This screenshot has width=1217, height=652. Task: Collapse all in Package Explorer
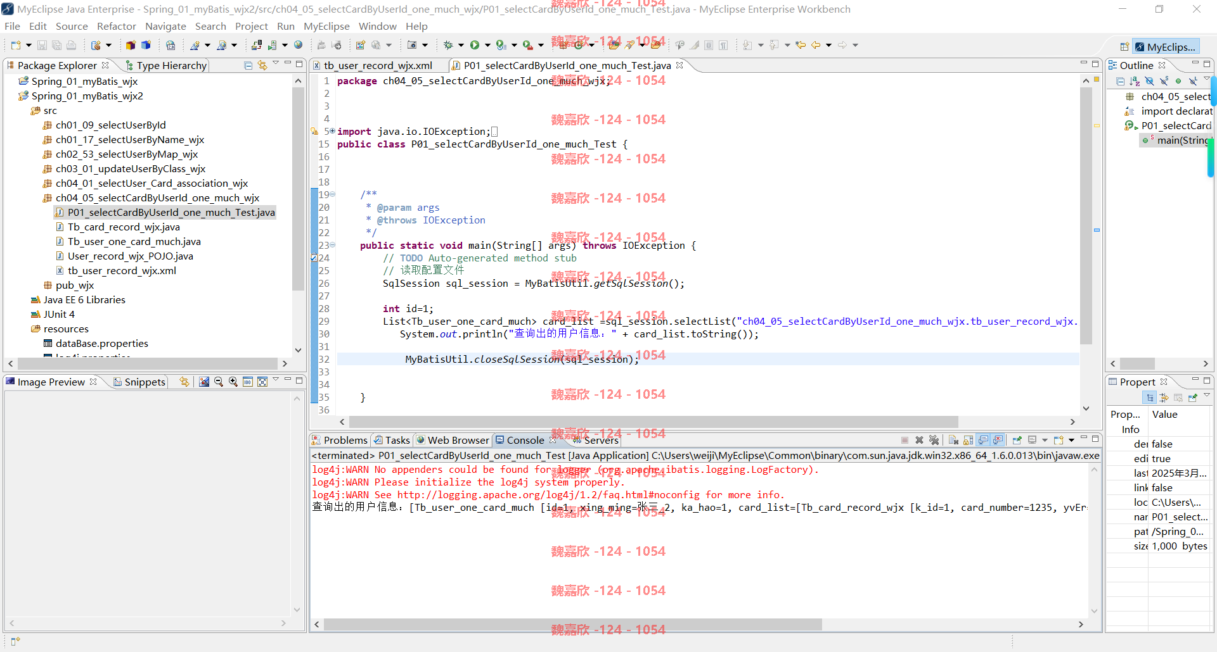(248, 65)
